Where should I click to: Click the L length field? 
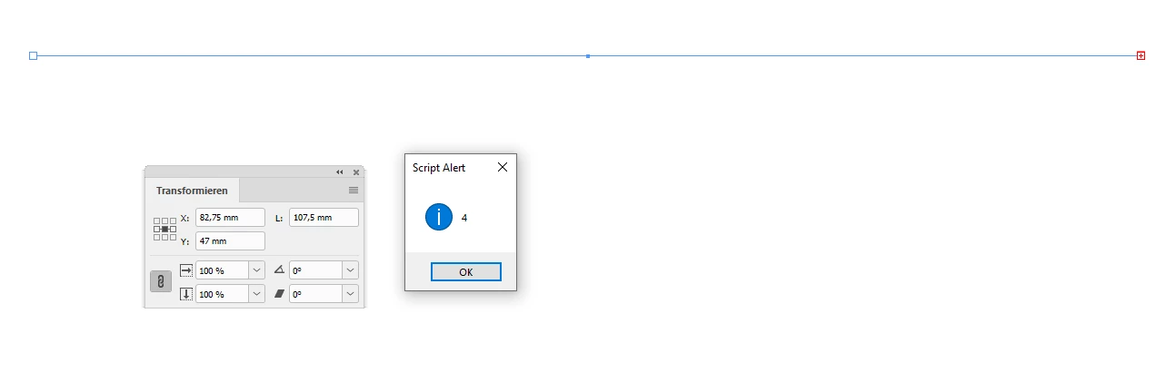[324, 218]
